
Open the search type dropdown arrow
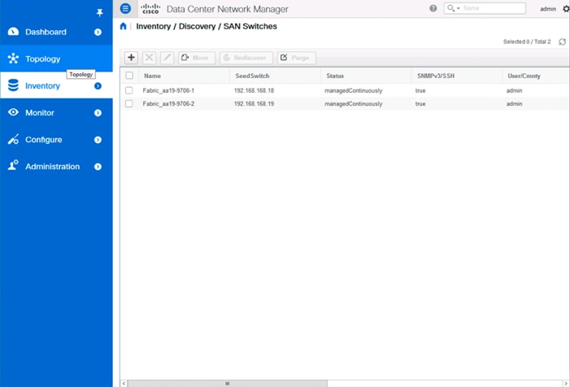tap(459, 8)
